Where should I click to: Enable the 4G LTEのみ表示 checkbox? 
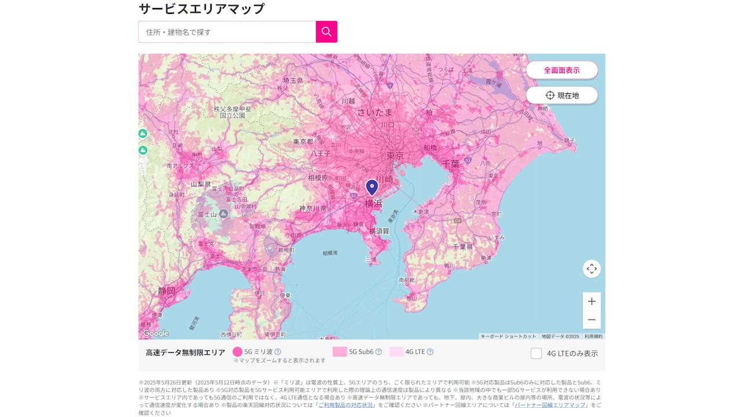point(536,353)
